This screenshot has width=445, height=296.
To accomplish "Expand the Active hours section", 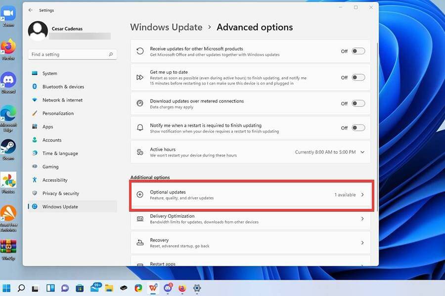I will 362,152.
